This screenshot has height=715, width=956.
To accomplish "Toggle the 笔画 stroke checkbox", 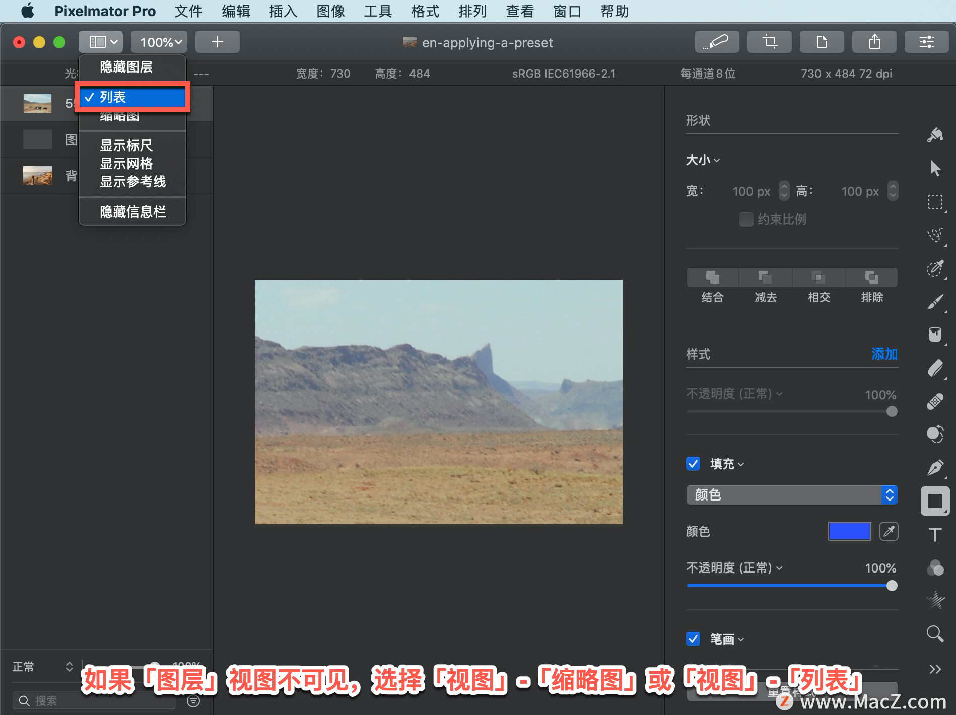I will point(693,639).
